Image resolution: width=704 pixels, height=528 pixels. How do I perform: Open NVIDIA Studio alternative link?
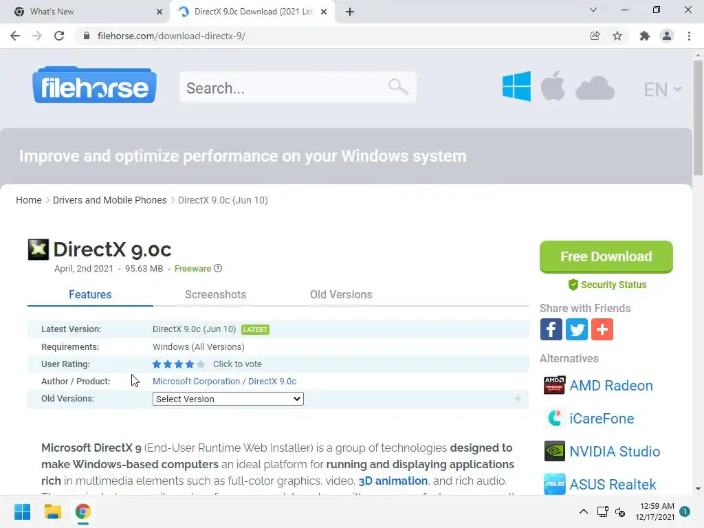pyautogui.click(x=615, y=451)
